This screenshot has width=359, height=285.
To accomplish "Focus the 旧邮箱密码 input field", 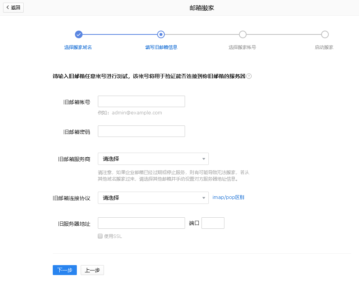I will pyautogui.click(x=141, y=131).
